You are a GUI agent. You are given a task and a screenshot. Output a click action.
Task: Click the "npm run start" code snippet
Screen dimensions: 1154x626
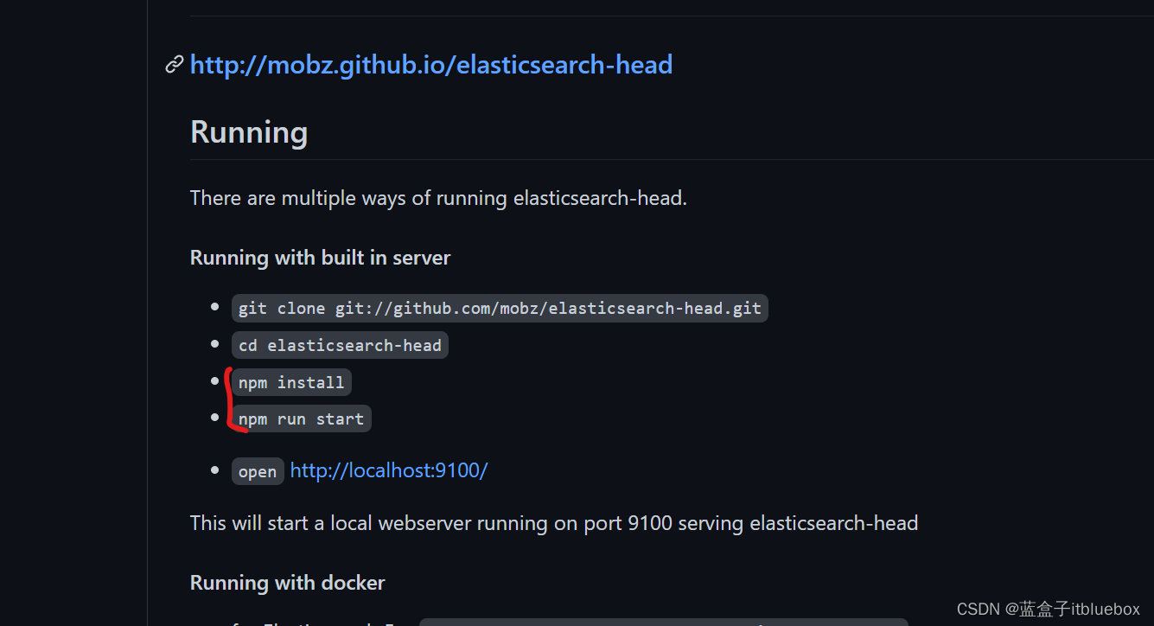[301, 419]
